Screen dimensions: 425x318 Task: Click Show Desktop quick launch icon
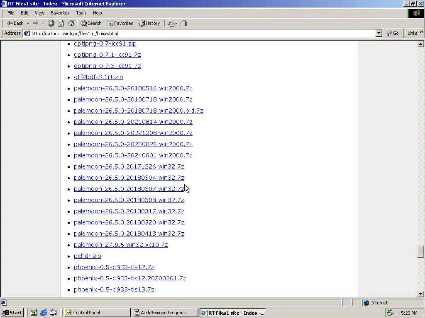34,313
